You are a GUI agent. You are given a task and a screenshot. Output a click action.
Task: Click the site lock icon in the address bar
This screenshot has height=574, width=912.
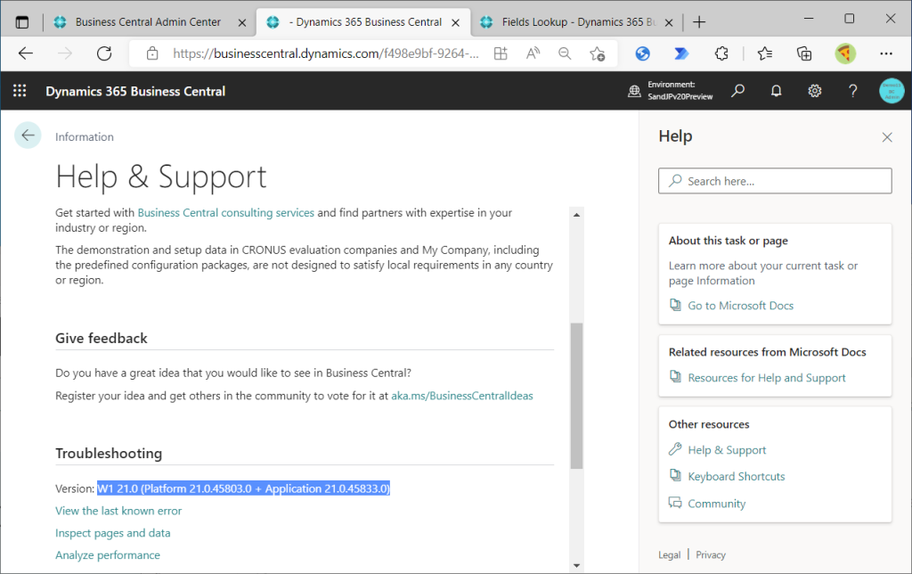pyautogui.click(x=152, y=53)
